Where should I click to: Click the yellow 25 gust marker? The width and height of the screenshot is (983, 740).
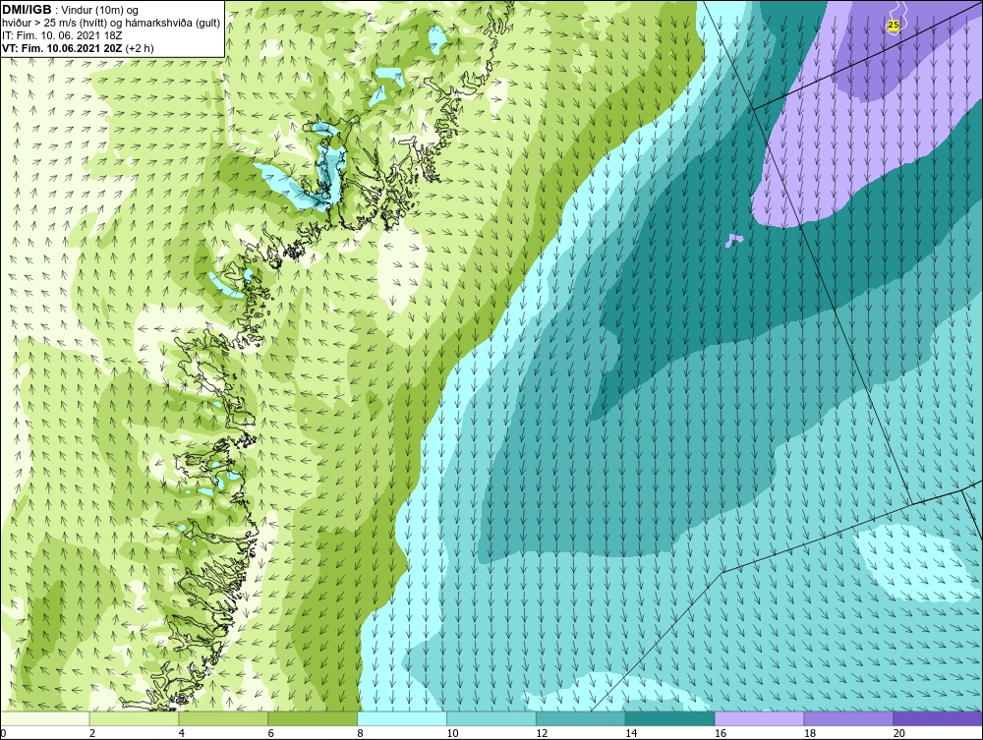894,26
